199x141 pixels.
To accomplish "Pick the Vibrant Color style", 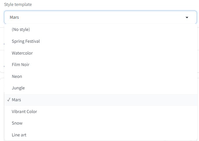I will (x=101, y=111).
